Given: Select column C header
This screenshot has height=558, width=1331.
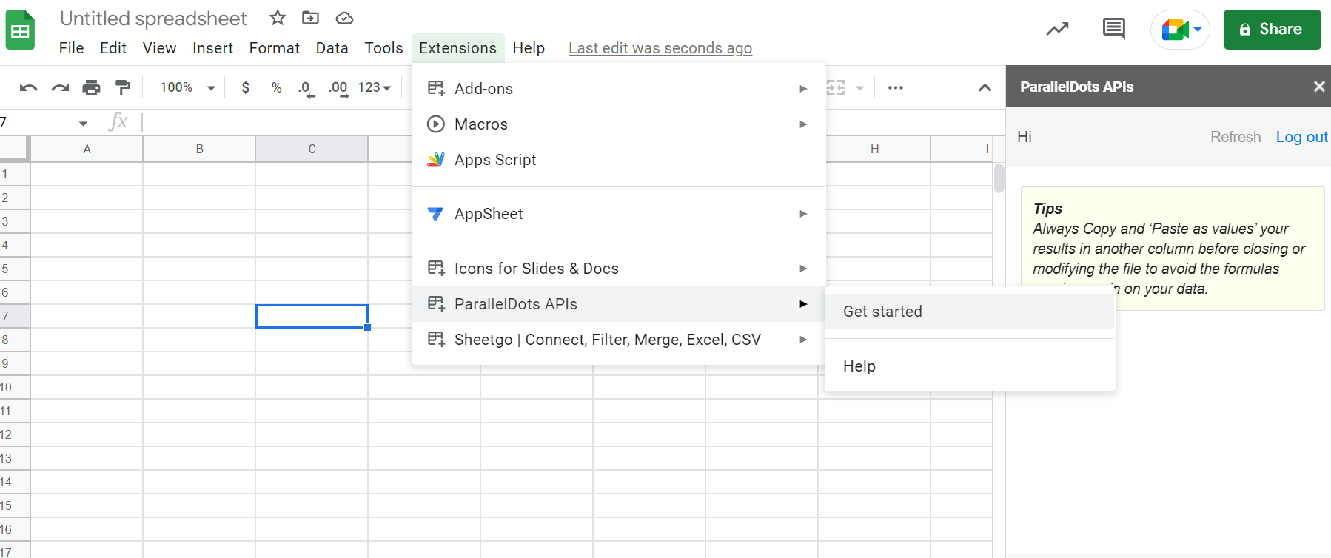Looking at the screenshot, I should (x=312, y=149).
